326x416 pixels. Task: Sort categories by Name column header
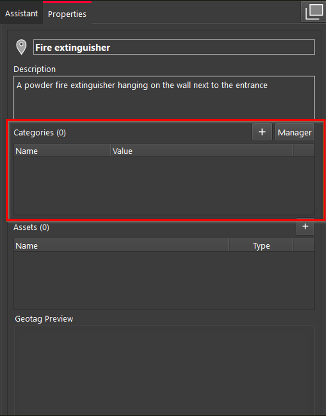click(62, 151)
